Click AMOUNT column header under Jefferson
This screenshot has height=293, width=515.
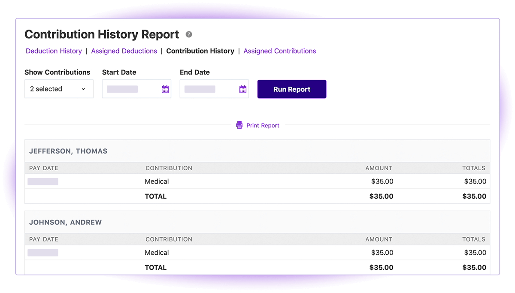point(379,168)
